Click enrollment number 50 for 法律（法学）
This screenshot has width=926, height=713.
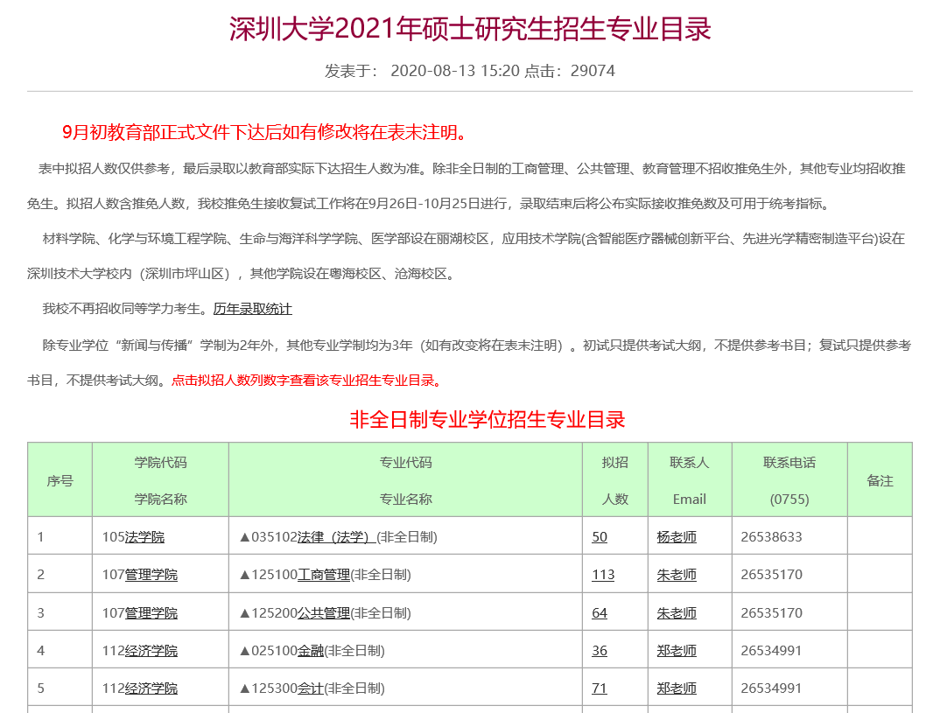599,537
